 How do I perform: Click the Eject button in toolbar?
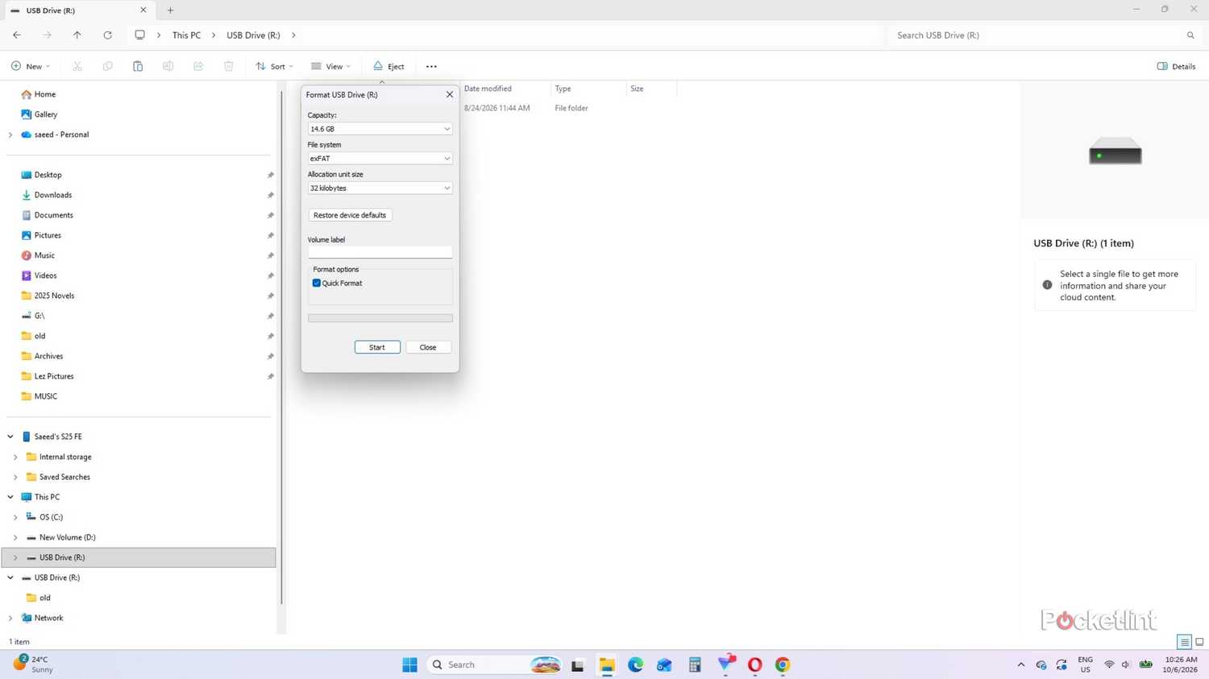(x=388, y=66)
